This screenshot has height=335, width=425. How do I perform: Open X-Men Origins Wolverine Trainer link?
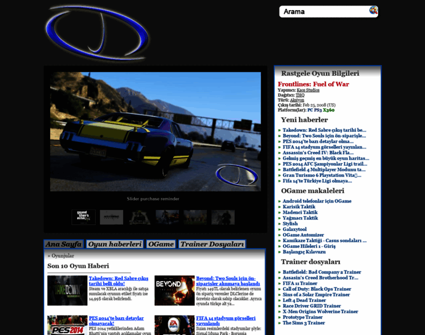coord(320,312)
